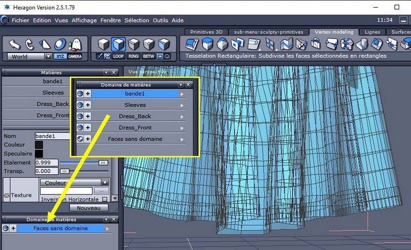Image resolution: width=411 pixels, height=250 pixels.
Task: Open floating Domaine de matières options arrow
Action: tap(181, 85)
